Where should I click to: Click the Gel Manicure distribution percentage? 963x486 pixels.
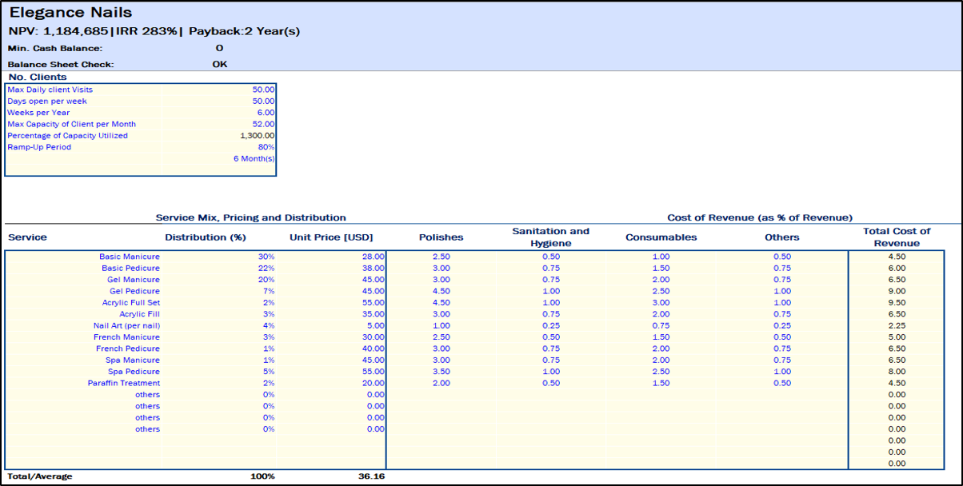click(x=266, y=280)
